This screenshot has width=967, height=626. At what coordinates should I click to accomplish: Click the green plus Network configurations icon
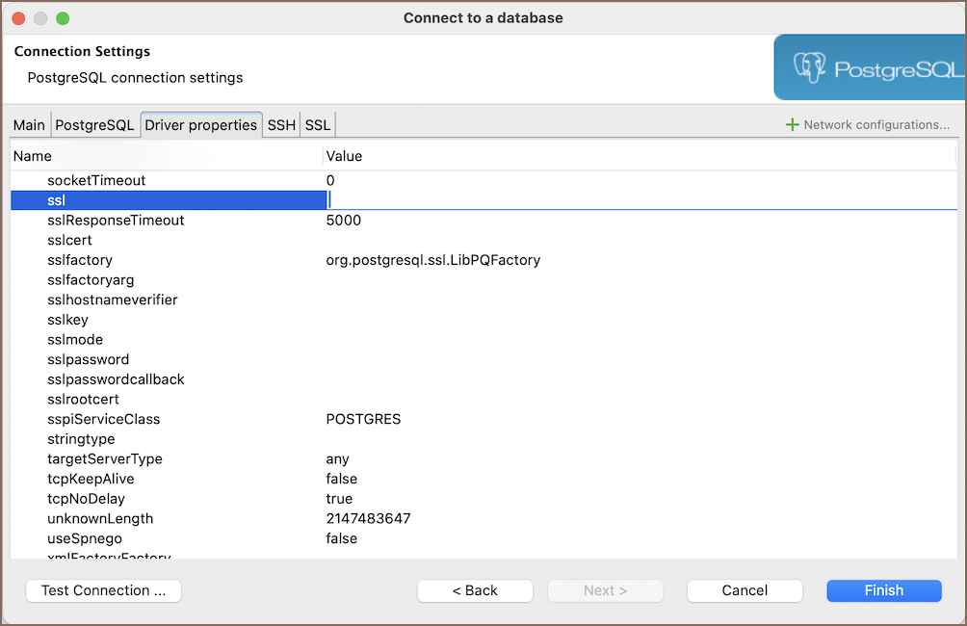point(792,125)
